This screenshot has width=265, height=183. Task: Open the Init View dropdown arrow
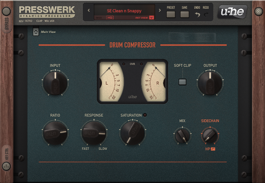coord(152,18)
